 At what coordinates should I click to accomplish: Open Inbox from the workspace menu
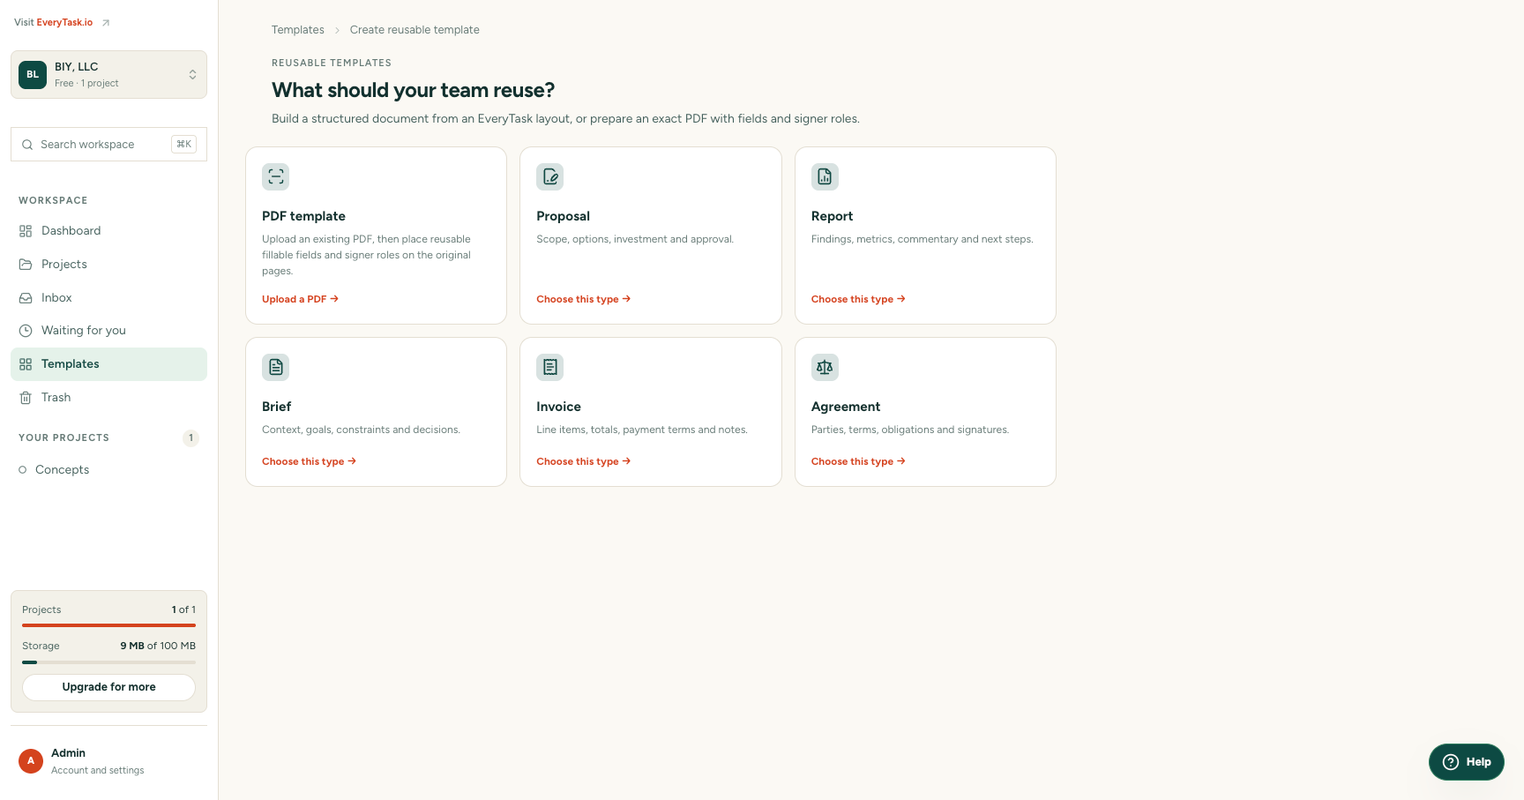tap(108, 298)
